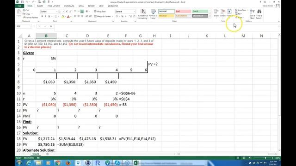Open the Borders dropdown arrow

58,17
